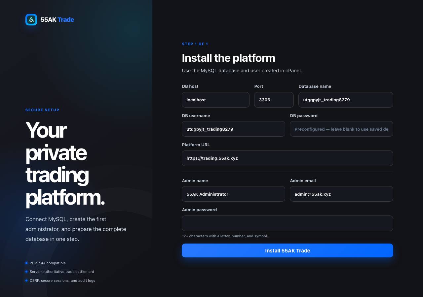This screenshot has height=297, width=423.
Task: Click the 'DB host' label
Action: [x=190, y=86]
